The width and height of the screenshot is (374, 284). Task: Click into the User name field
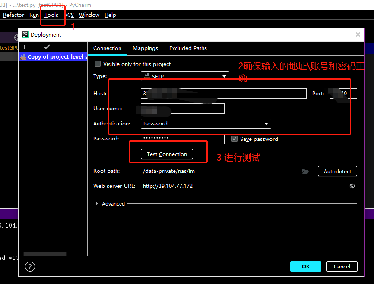(183, 108)
